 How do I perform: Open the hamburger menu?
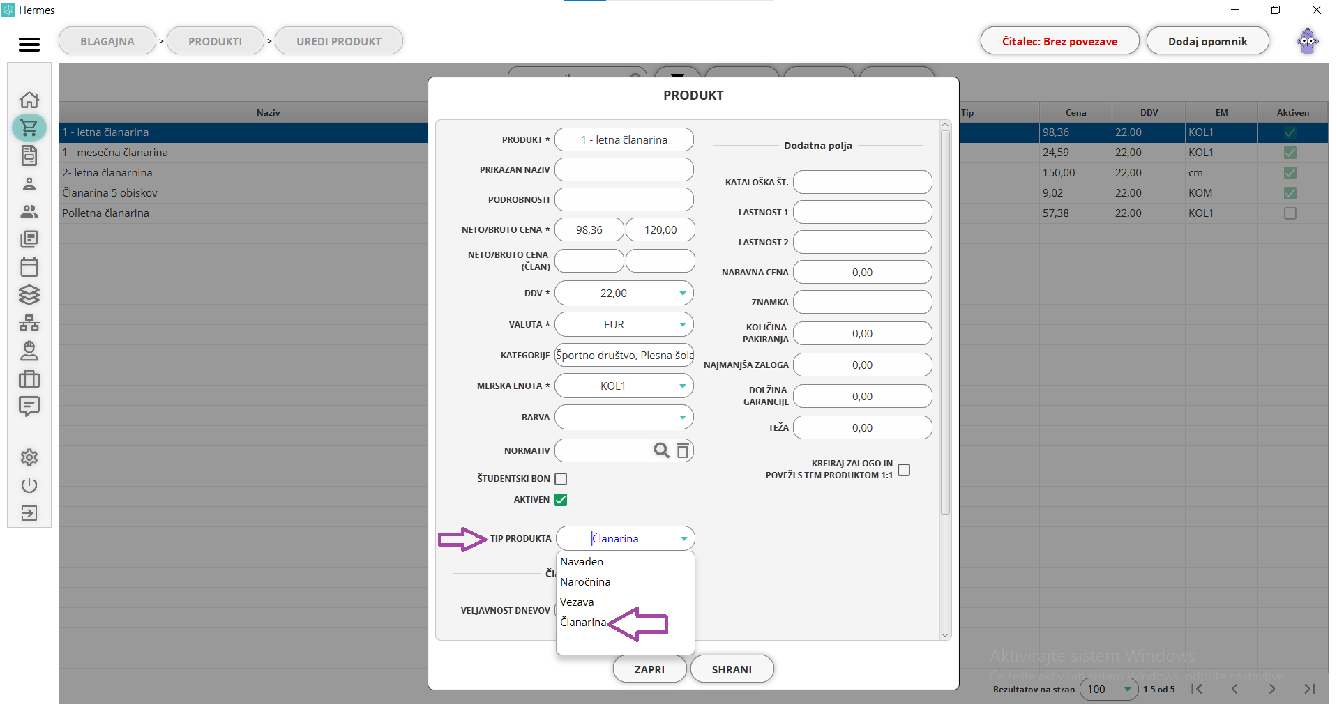click(29, 45)
